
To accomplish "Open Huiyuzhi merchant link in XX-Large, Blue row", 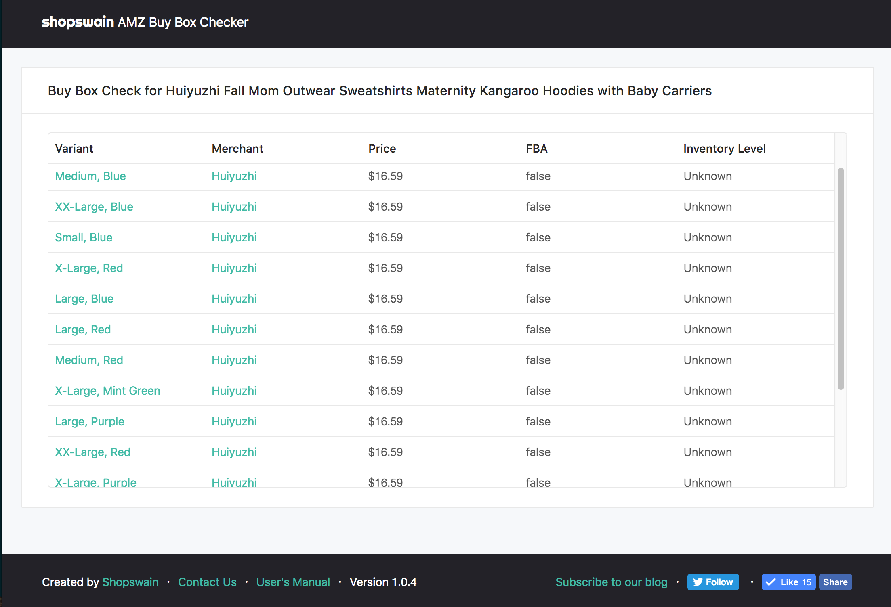I will [234, 207].
